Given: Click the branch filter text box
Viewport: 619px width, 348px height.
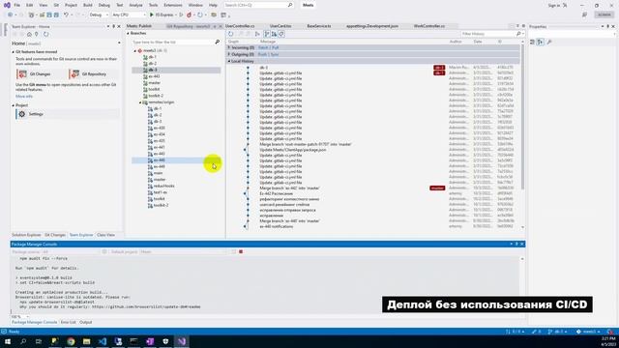Looking at the screenshot, I should [173, 42].
